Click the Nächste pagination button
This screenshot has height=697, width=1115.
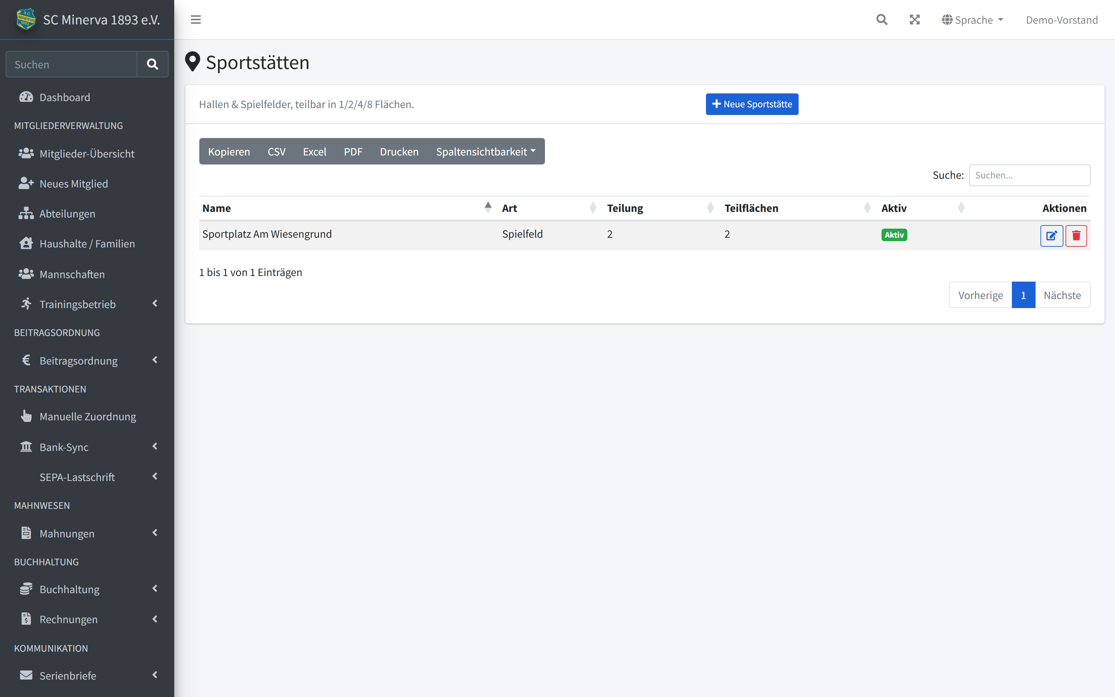point(1062,295)
